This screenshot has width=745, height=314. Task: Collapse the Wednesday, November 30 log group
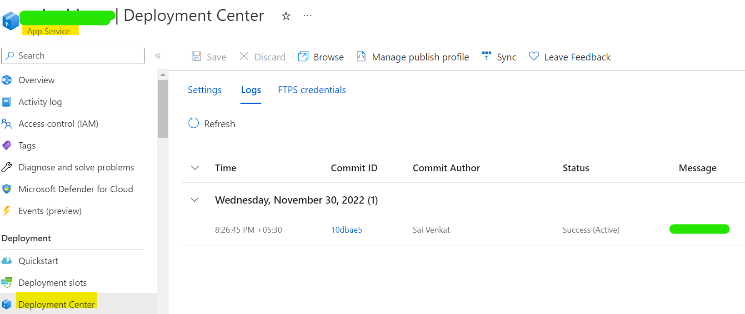tap(195, 199)
